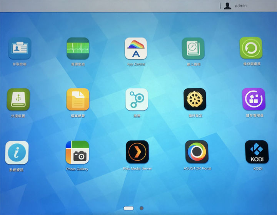
Task: Open the 偏好設定 settings gear icon
Action: [x=195, y=99]
